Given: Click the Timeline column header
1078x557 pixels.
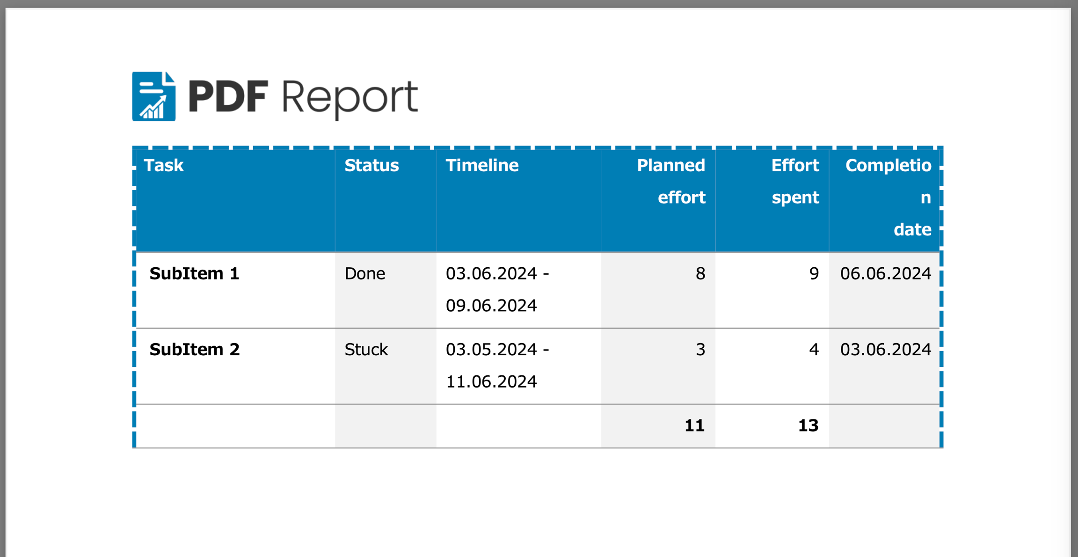Looking at the screenshot, I should pyautogui.click(x=482, y=165).
